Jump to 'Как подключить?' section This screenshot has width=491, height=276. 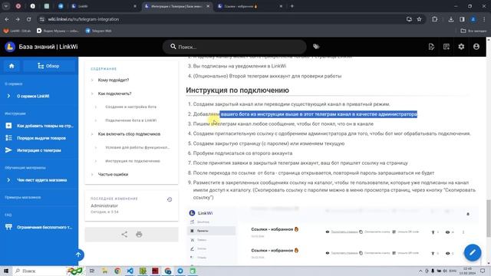(114, 94)
